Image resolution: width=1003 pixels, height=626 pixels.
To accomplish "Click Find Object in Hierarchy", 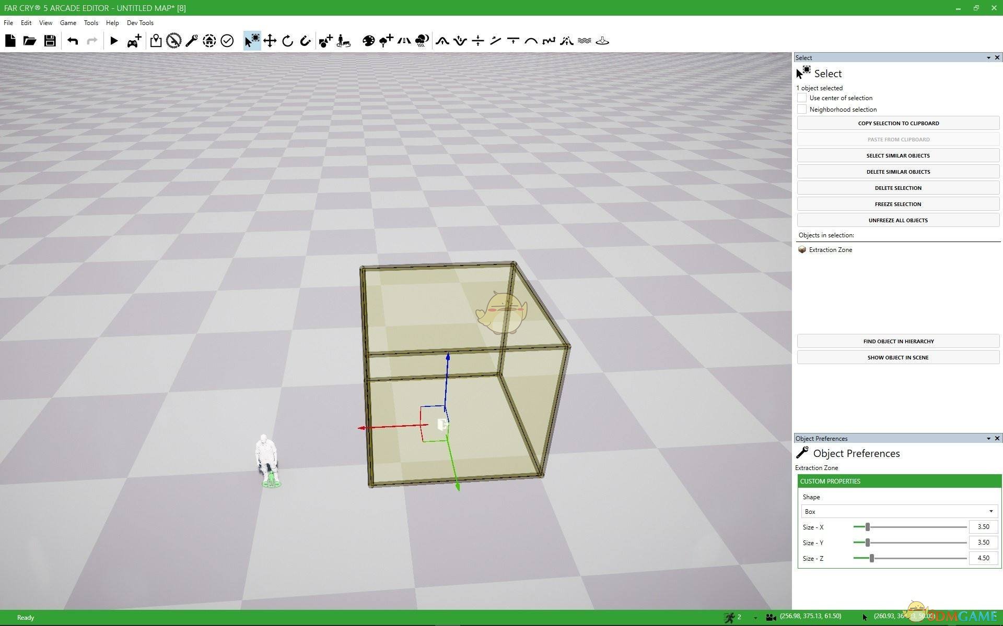I will pos(899,341).
